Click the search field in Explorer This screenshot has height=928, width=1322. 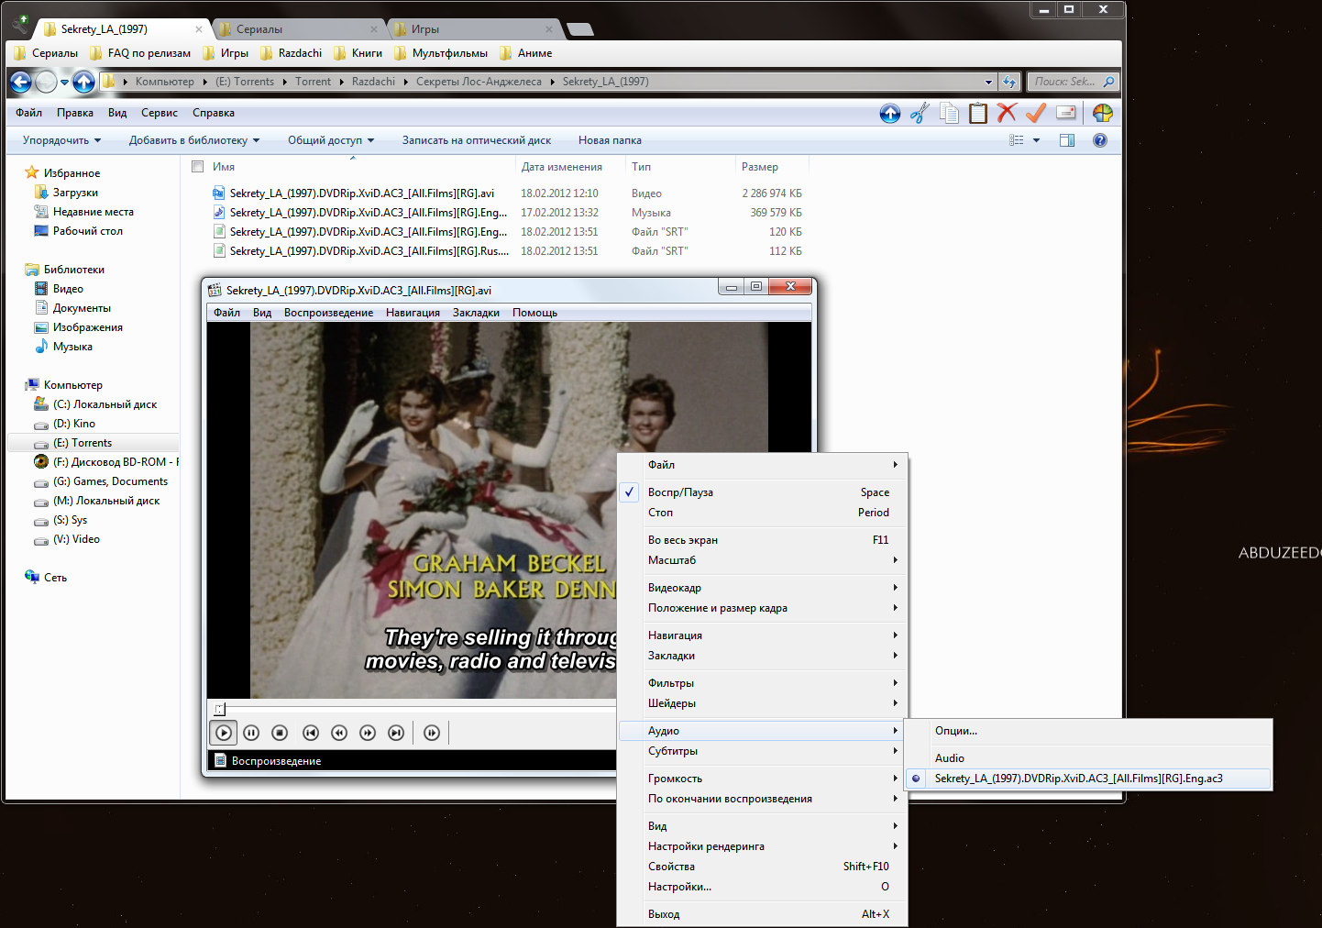click(1073, 82)
